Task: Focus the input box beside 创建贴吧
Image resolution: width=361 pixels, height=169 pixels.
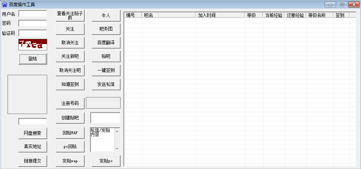Action: coord(105,118)
